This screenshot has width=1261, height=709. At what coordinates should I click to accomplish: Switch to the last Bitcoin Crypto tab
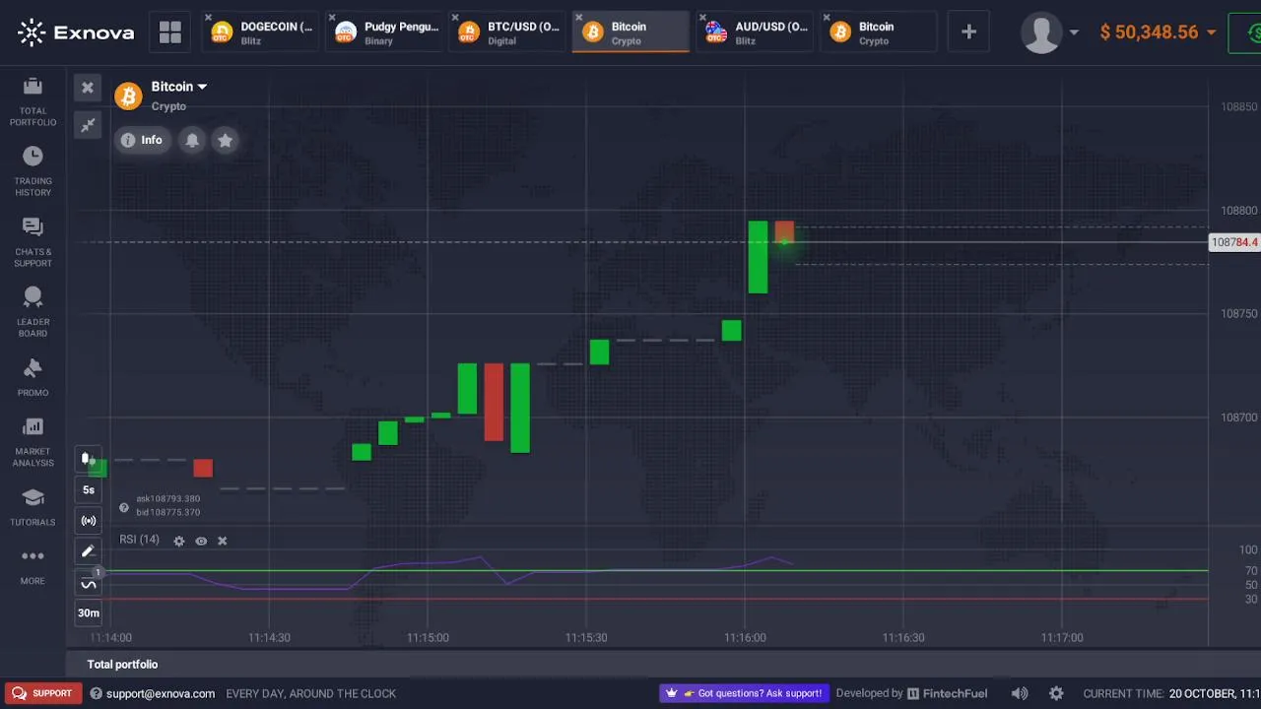point(879,32)
